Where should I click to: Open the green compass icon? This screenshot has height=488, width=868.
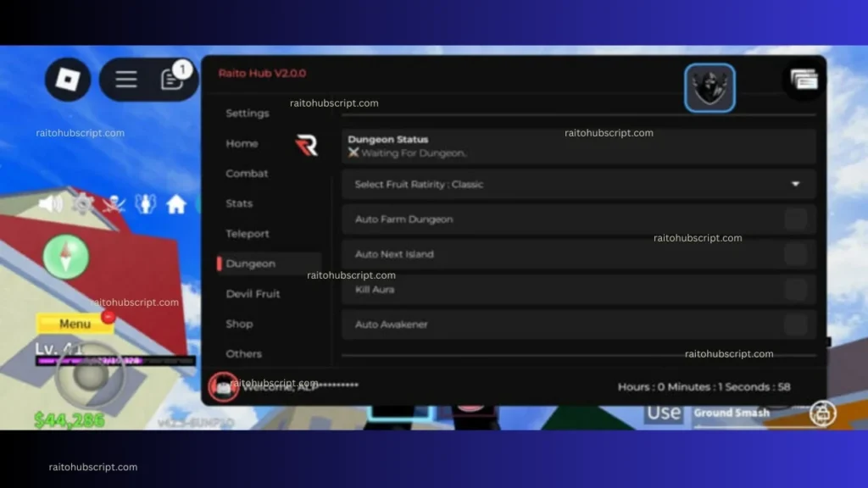pyautogui.click(x=66, y=257)
